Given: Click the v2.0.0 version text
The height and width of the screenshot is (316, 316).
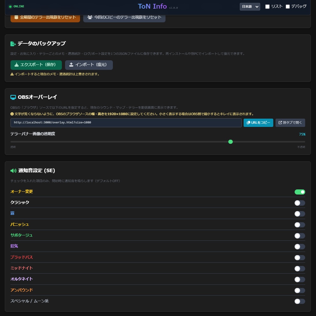Looking at the screenshot, I should 173,8.
